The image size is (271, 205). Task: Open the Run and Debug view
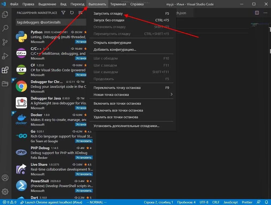pyautogui.click(x=5, y=56)
